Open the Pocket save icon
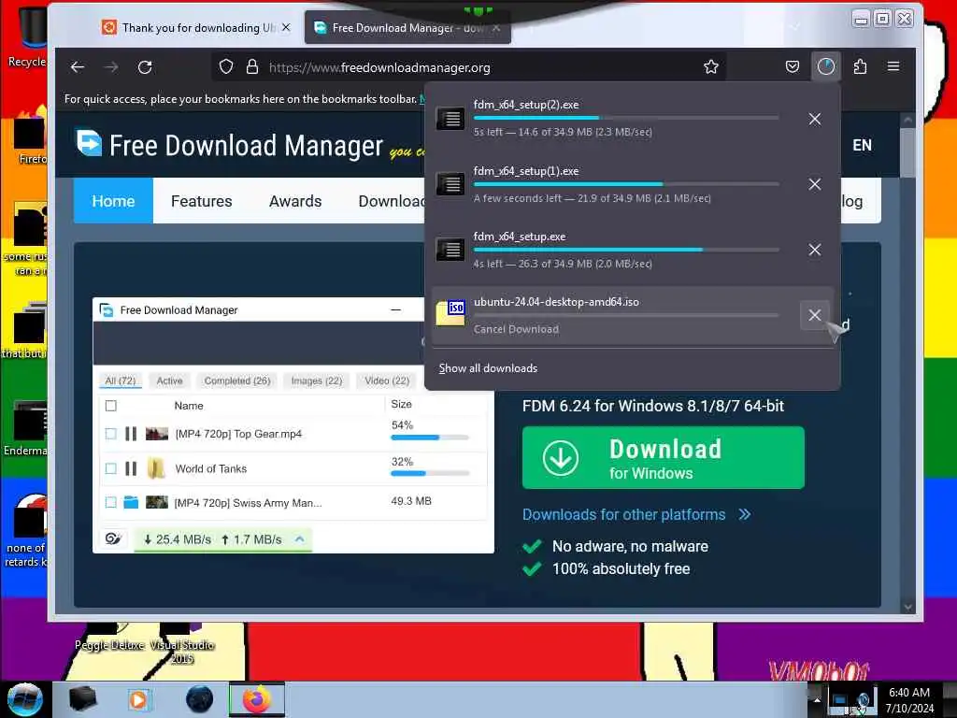Image resolution: width=957 pixels, height=718 pixels. pos(793,66)
